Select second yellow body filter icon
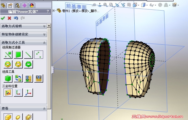 (x=18, y=64)
